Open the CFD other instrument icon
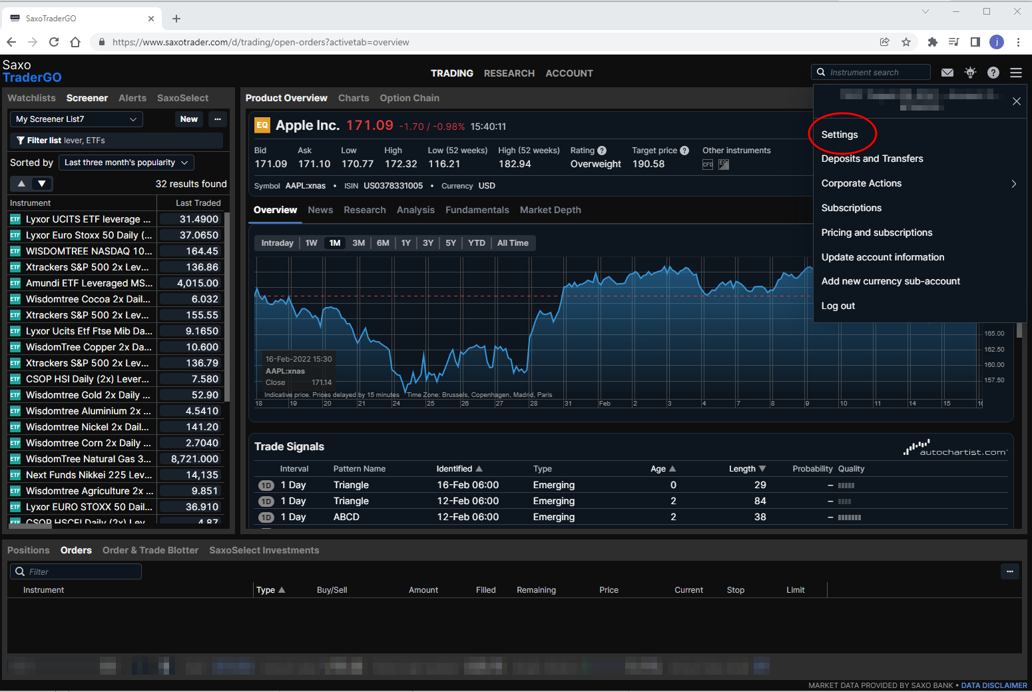The image size is (1032, 692). tap(708, 165)
